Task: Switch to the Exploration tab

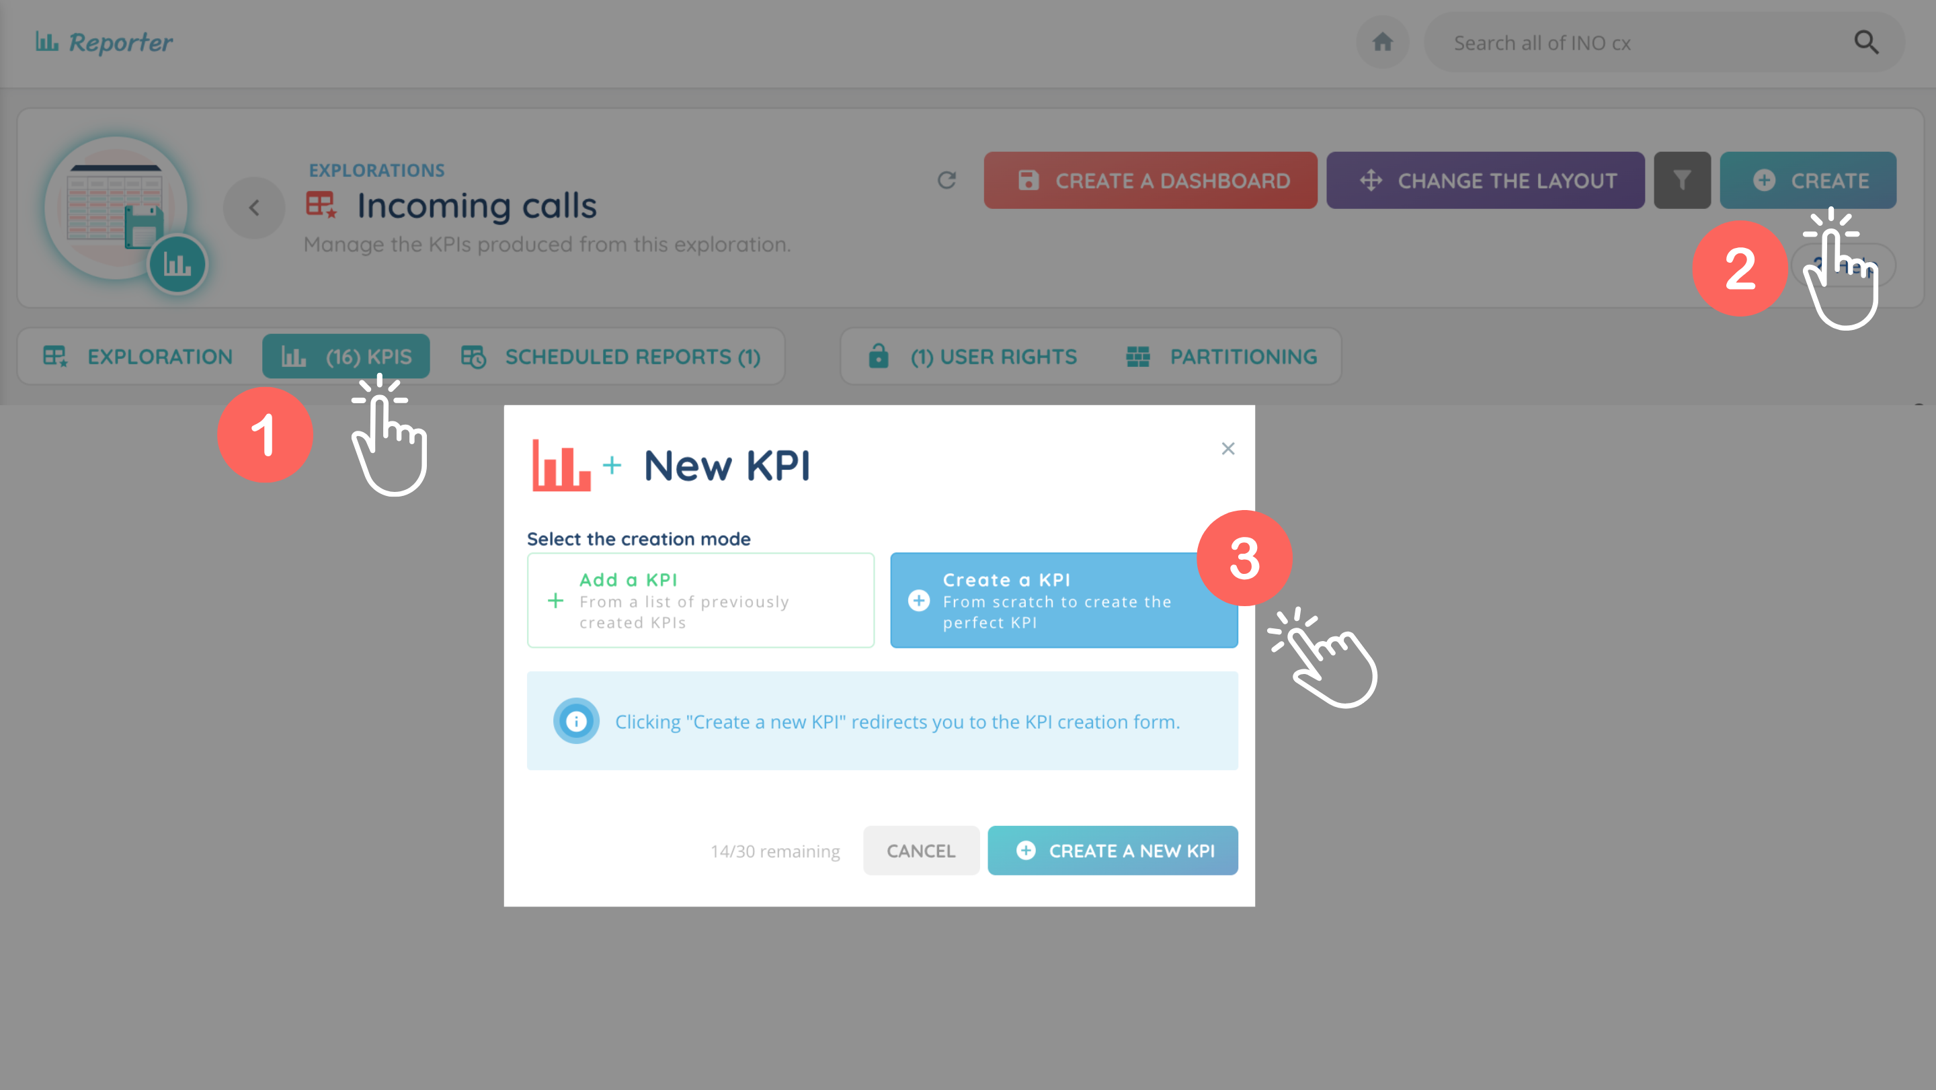Action: tap(138, 357)
